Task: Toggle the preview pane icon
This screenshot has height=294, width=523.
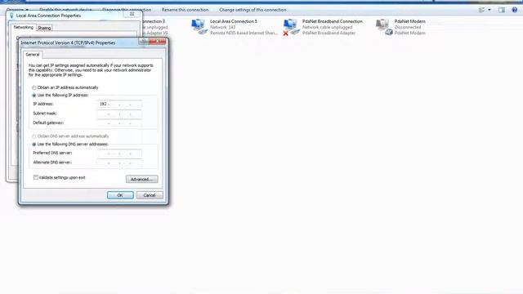Action: [x=501, y=10]
